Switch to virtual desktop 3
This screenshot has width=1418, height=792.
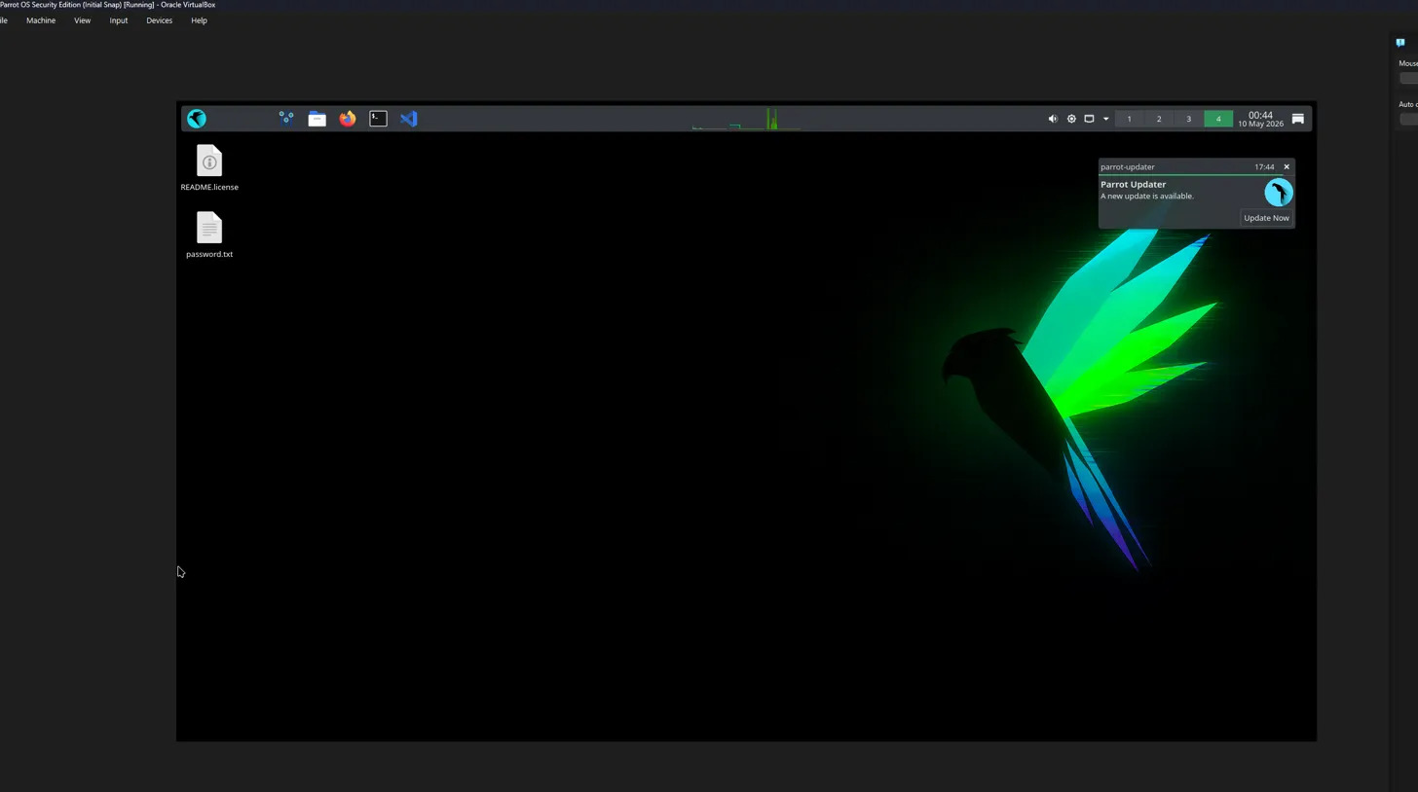pos(1188,119)
